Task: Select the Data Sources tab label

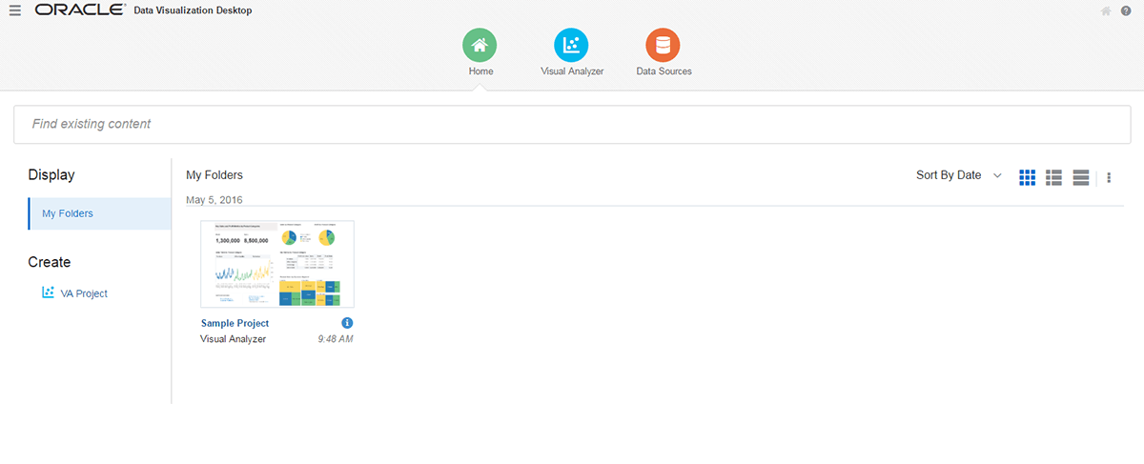Action: pyautogui.click(x=664, y=71)
